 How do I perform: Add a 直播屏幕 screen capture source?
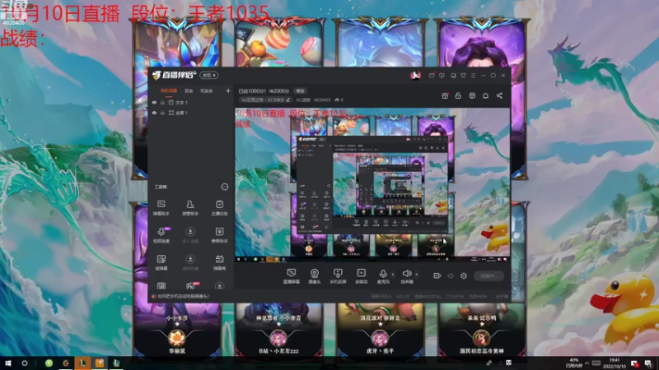(292, 276)
